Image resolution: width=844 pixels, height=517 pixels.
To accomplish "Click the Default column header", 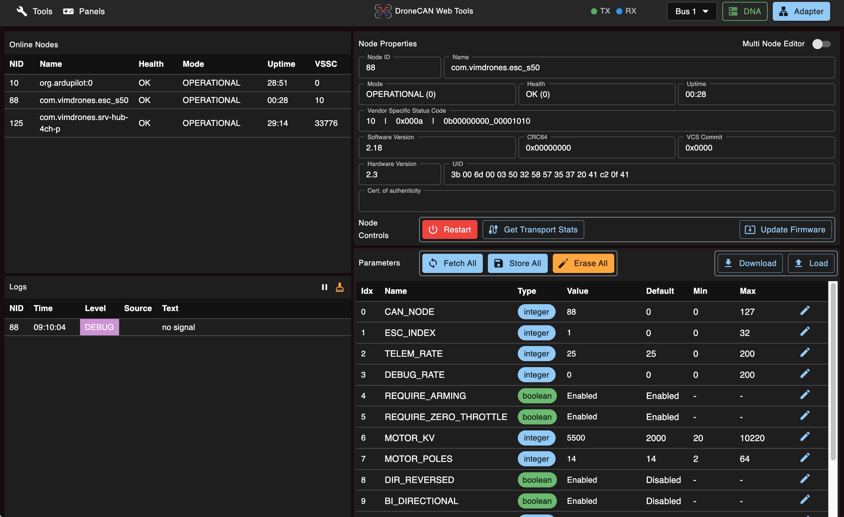I will (660, 291).
